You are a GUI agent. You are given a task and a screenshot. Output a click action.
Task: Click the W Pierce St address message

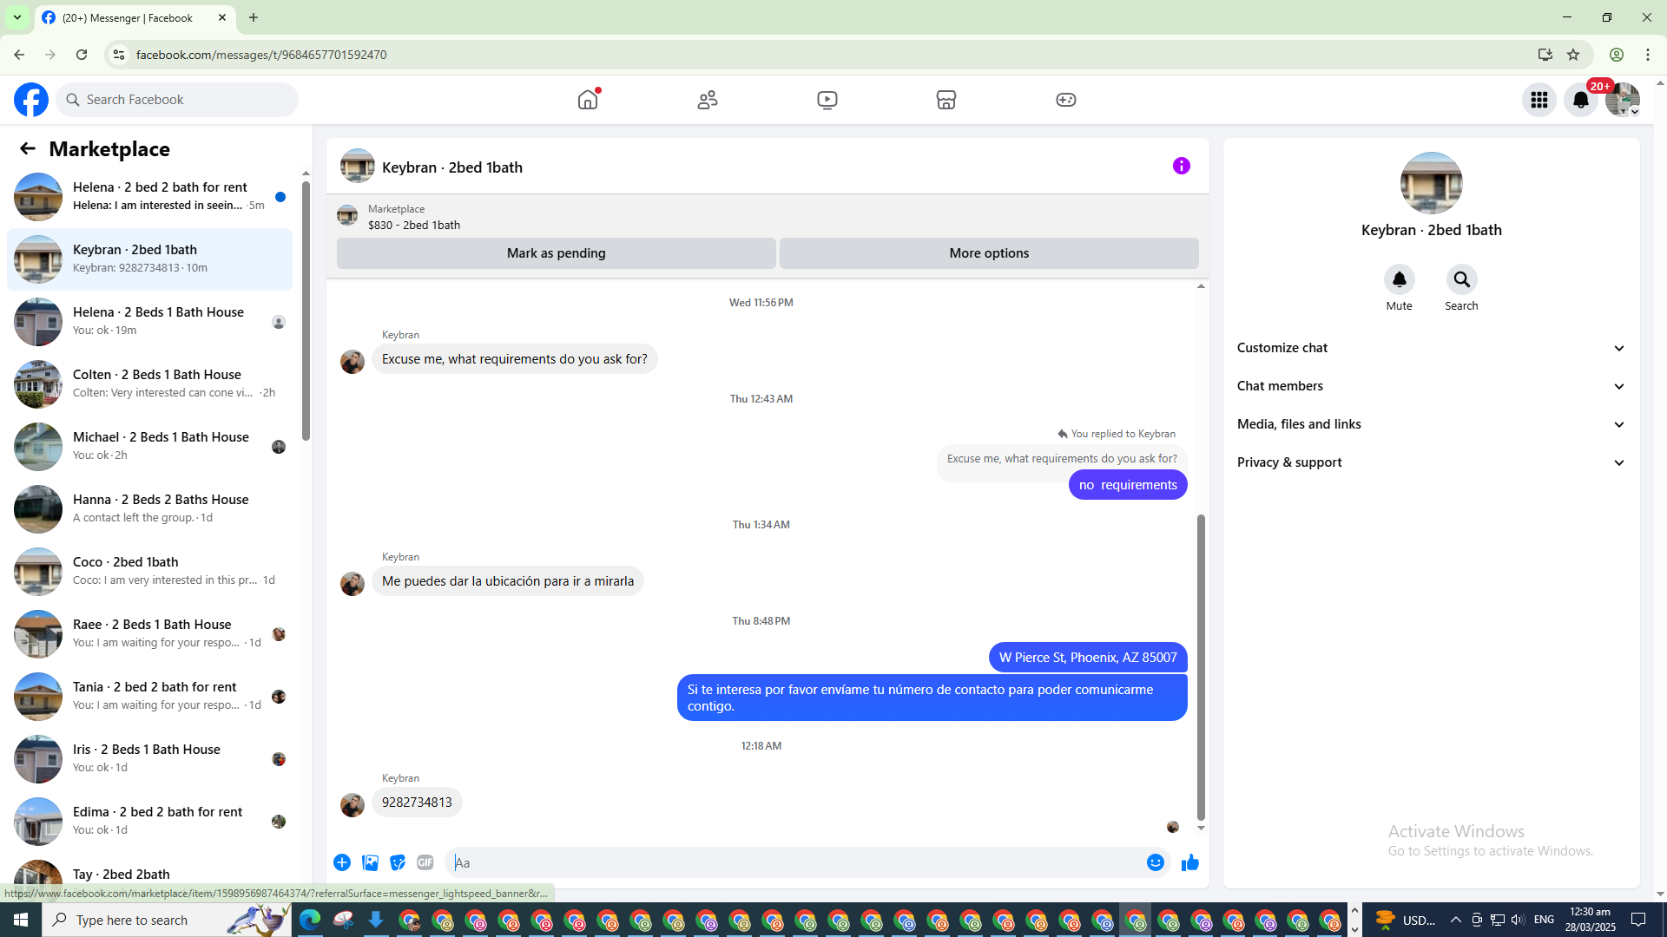click(1088, 658)
